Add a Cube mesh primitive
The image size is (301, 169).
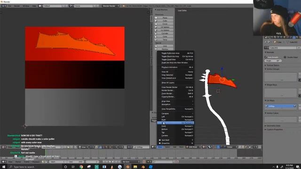coord(164,21)
